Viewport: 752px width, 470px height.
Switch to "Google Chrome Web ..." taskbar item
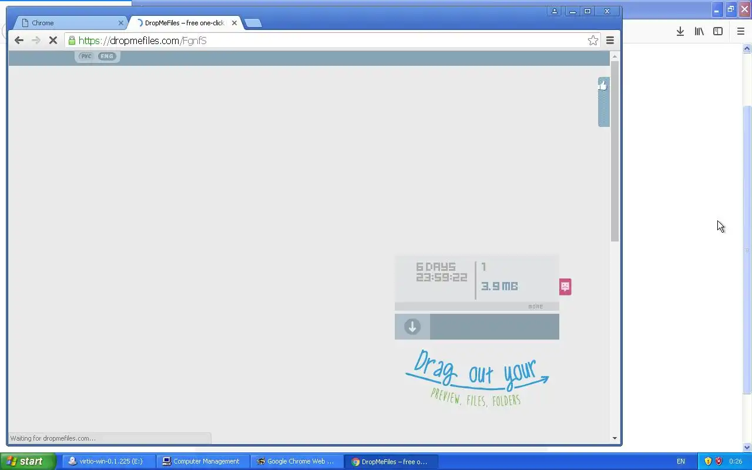297,461
